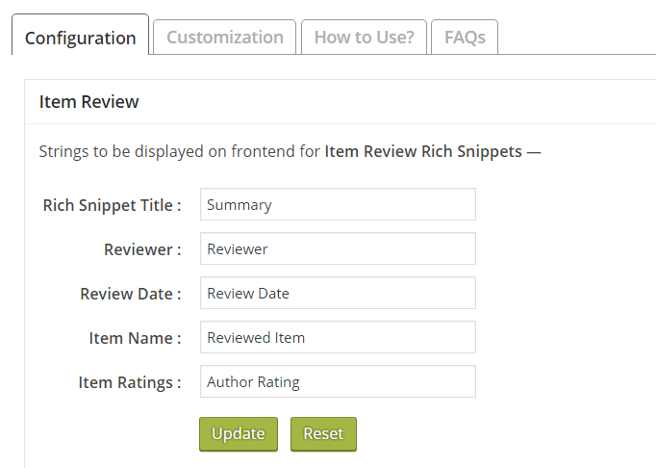
Task: Open the How to Use? tab
Action: pos(364,38)
